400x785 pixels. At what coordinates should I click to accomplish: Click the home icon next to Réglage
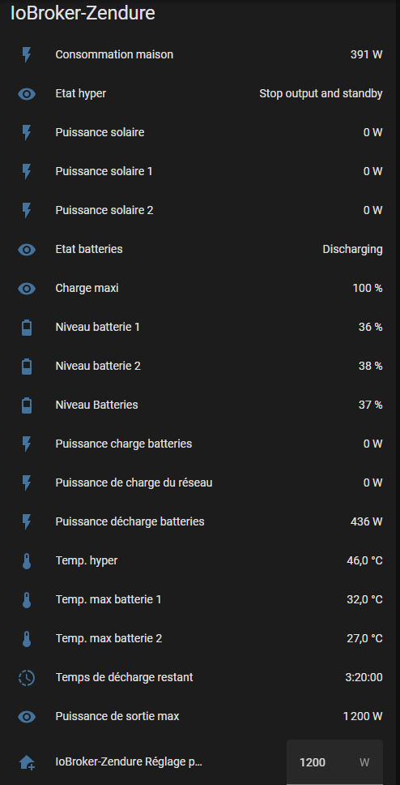(x=27, y=762)
